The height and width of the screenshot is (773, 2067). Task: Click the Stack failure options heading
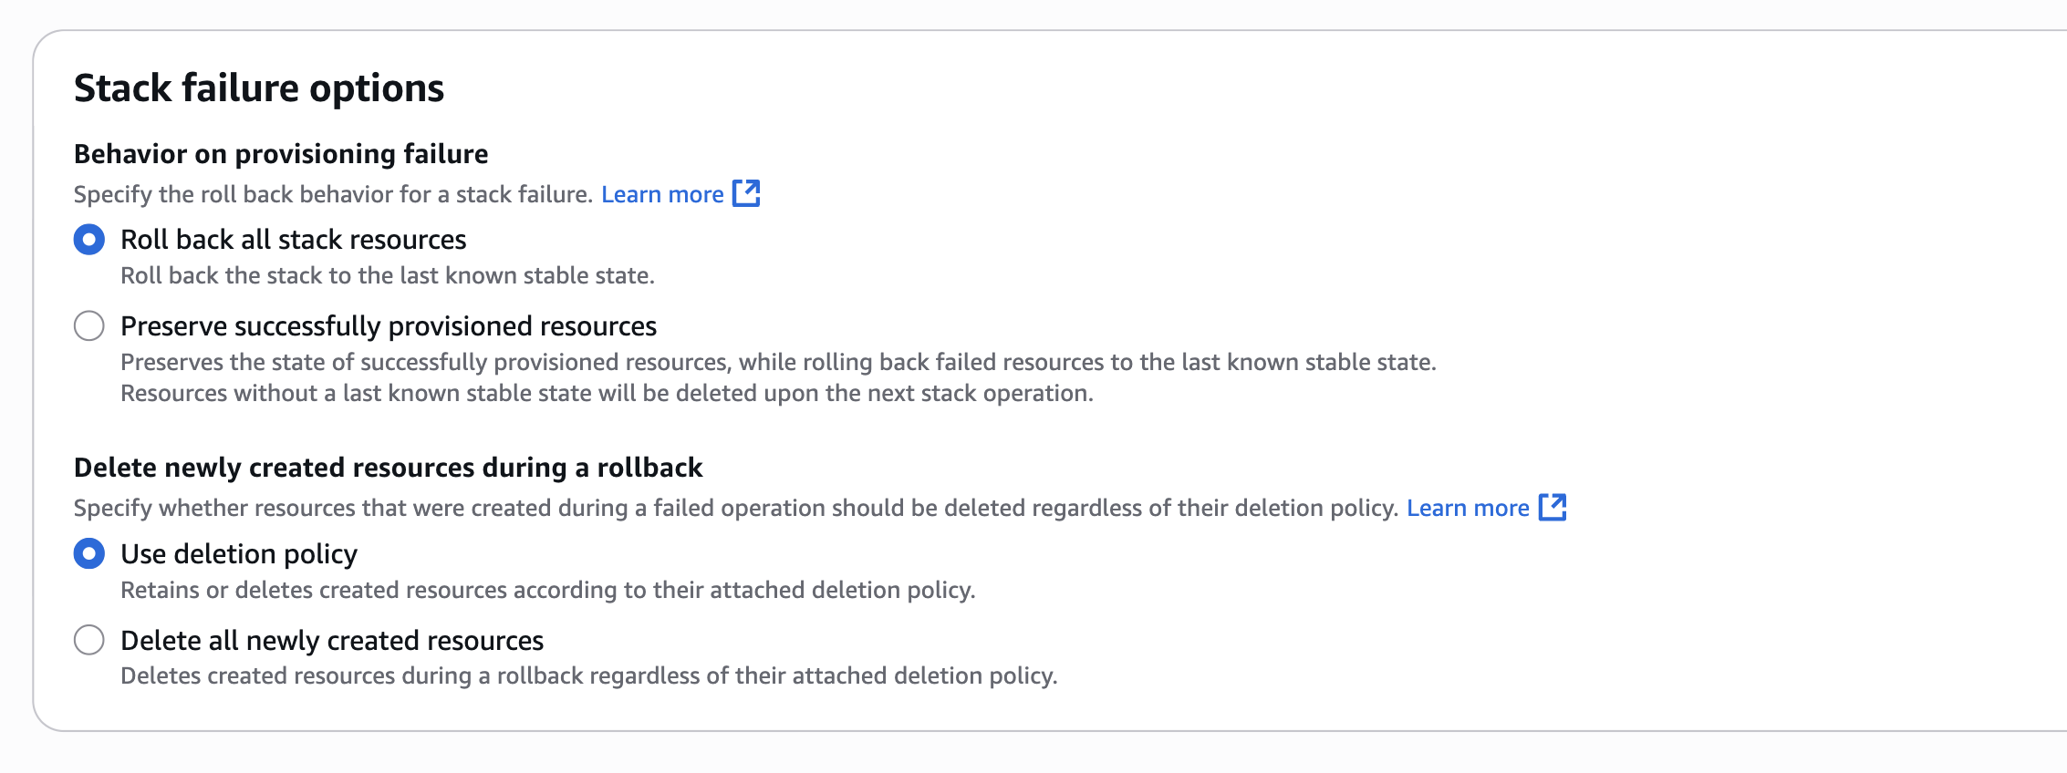click(x=259, y=88)
